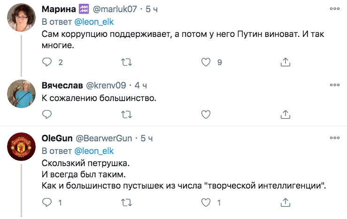Viewport: 347px width, 219px height.
Task: Retweet Марина's tweet about corruption
Action: (x=126, y=62)
